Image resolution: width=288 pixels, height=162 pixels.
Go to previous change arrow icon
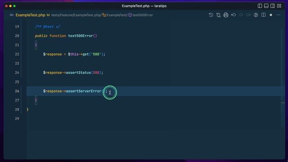coord(234,15)
